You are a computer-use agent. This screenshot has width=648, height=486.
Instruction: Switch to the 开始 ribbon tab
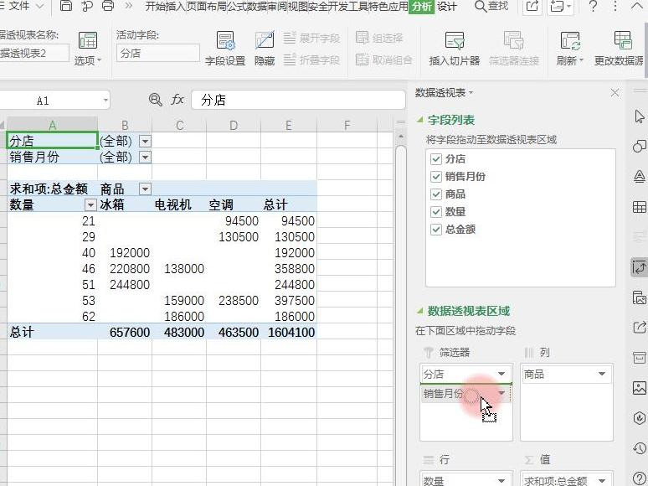click(x=156, y=7)
